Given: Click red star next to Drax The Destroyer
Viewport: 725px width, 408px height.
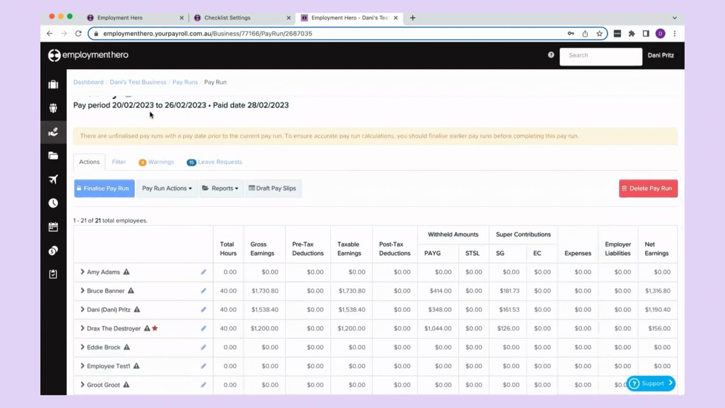Looking at the screenshot, I should 155,328.
